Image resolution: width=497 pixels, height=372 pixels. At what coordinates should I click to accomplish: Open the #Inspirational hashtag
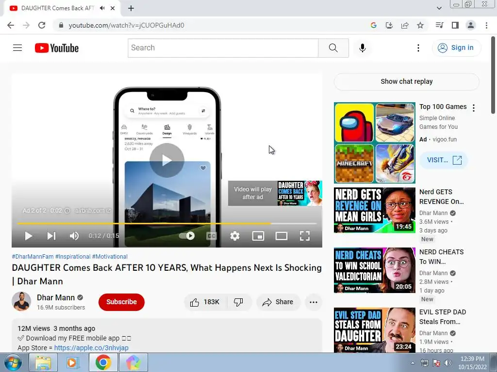coord(73,257)
